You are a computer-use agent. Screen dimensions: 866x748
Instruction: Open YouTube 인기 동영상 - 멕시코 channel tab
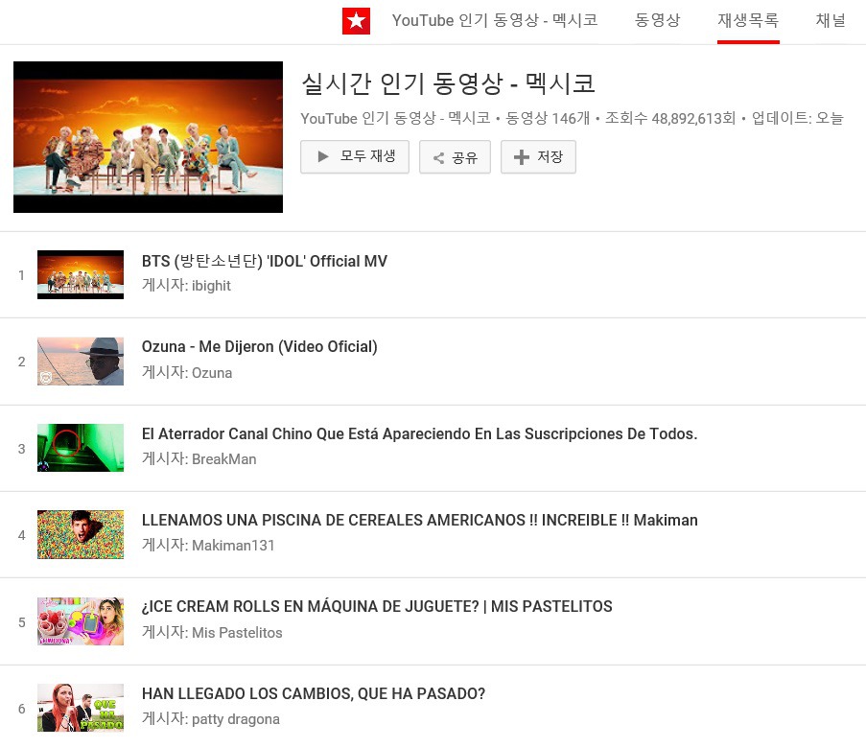point(495,20)
